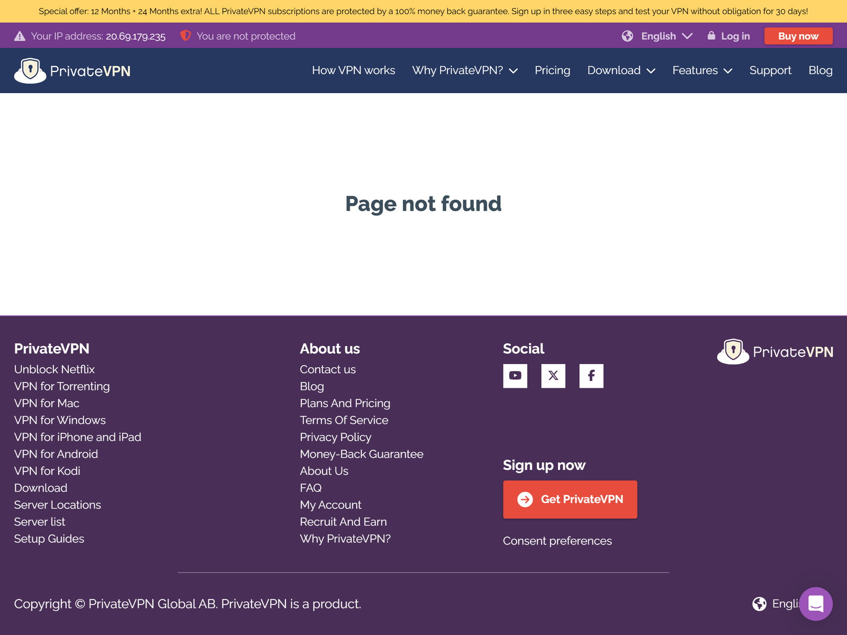
Task: Open the live chat widget bubble
Action: coord(816,604)
